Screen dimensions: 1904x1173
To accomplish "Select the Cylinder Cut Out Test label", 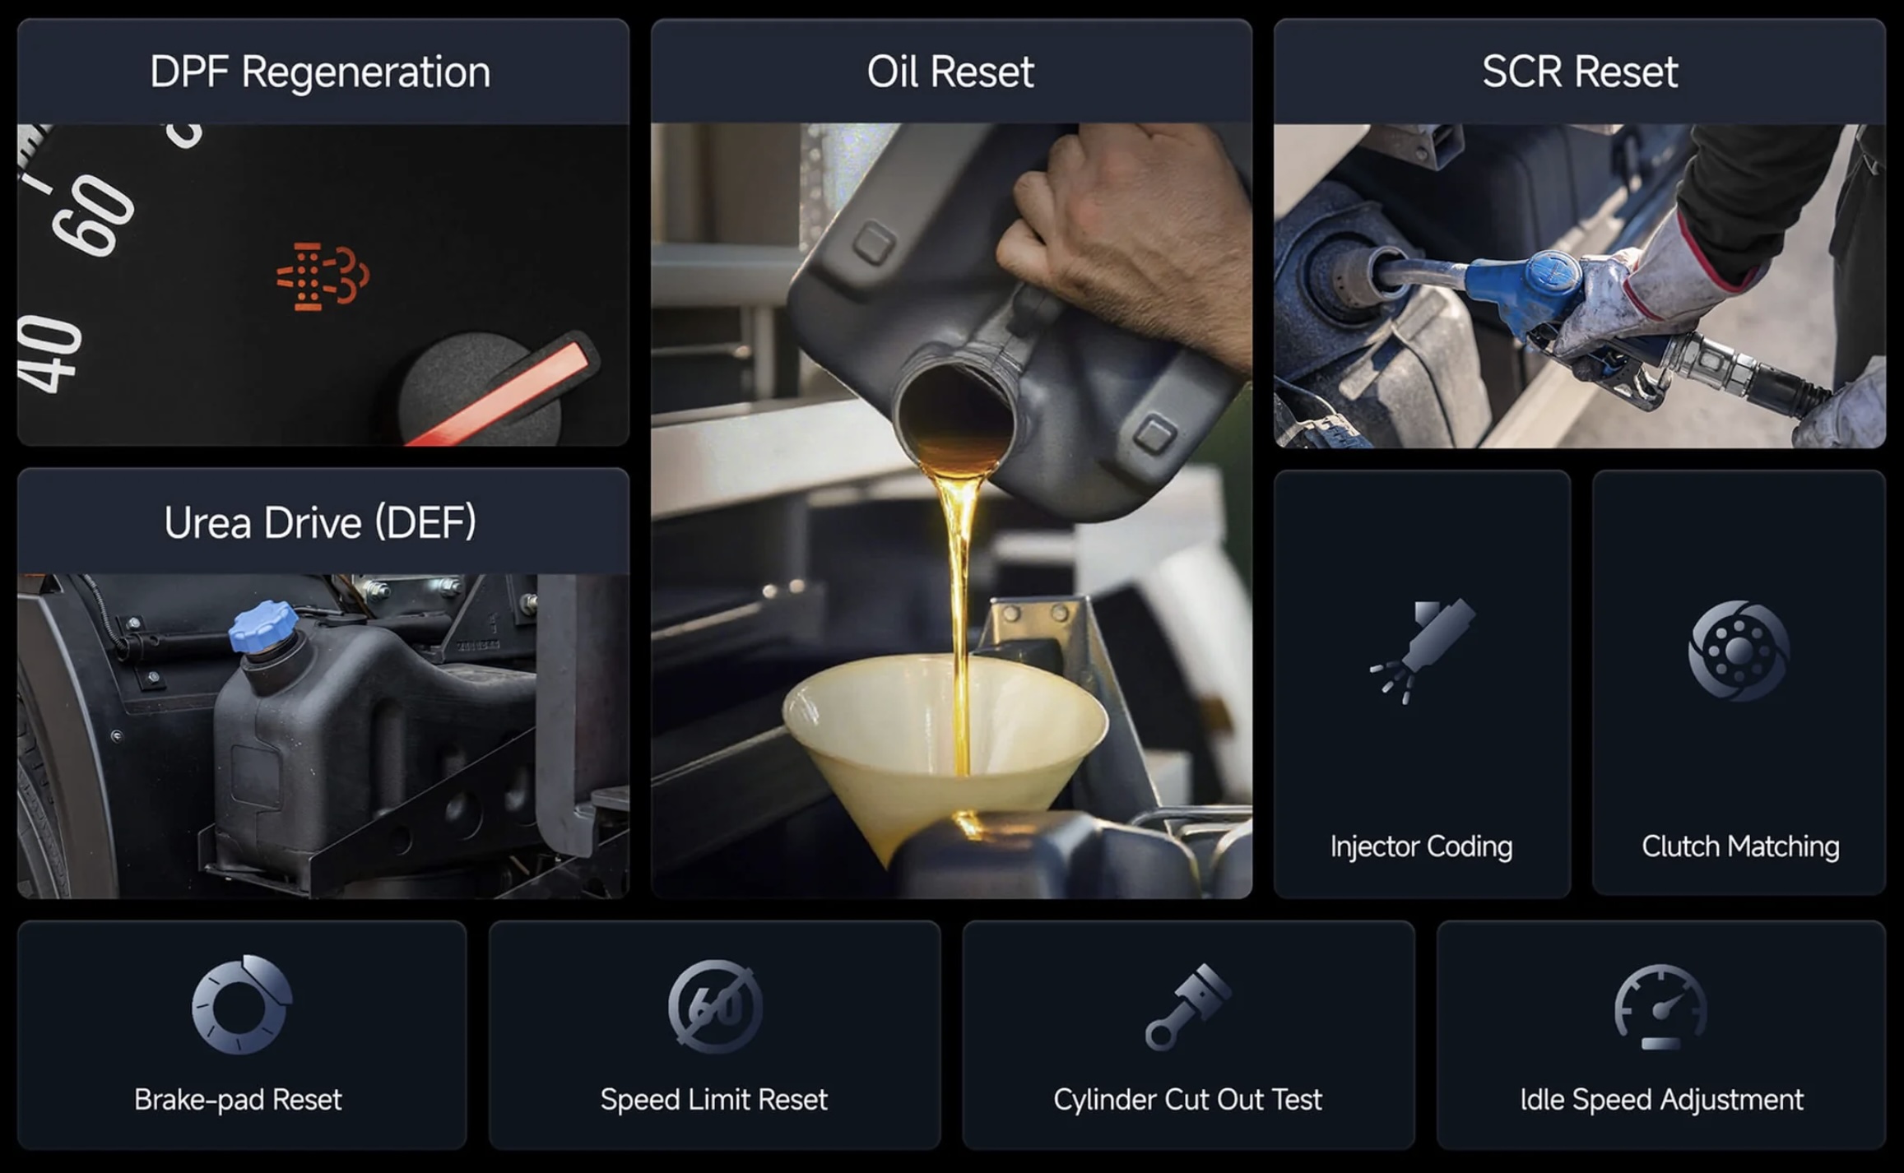I will click(1187, 1100).
